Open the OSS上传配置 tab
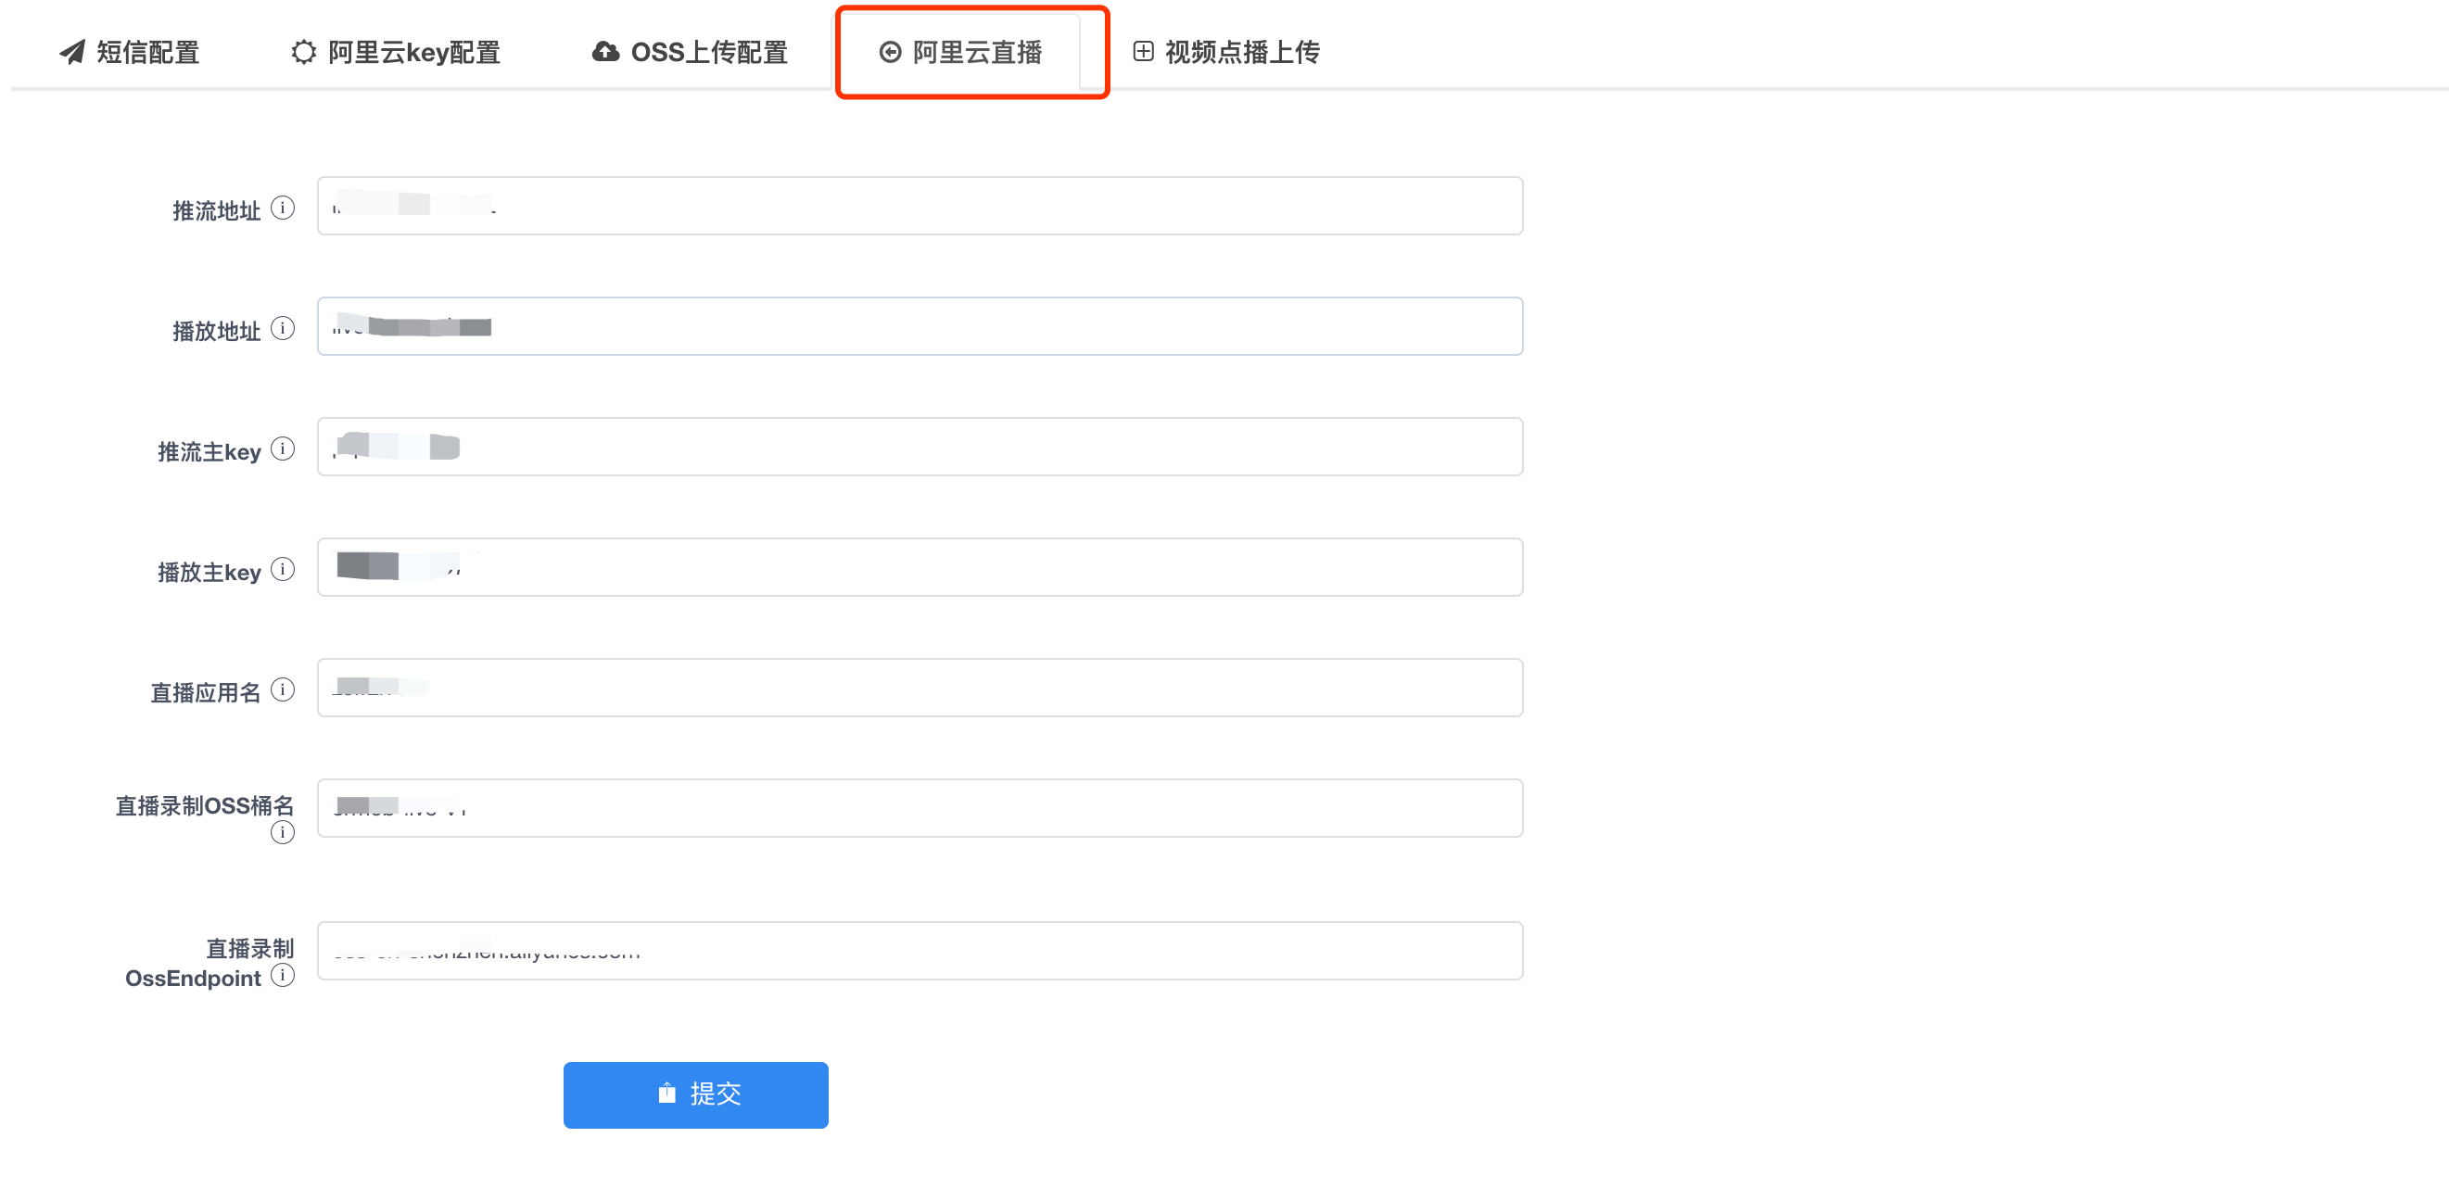 coord(691,52)
